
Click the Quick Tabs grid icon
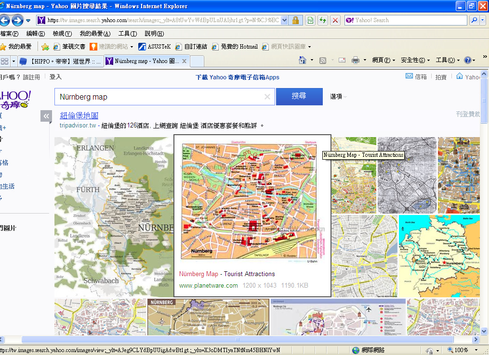(x=5, y=61)
